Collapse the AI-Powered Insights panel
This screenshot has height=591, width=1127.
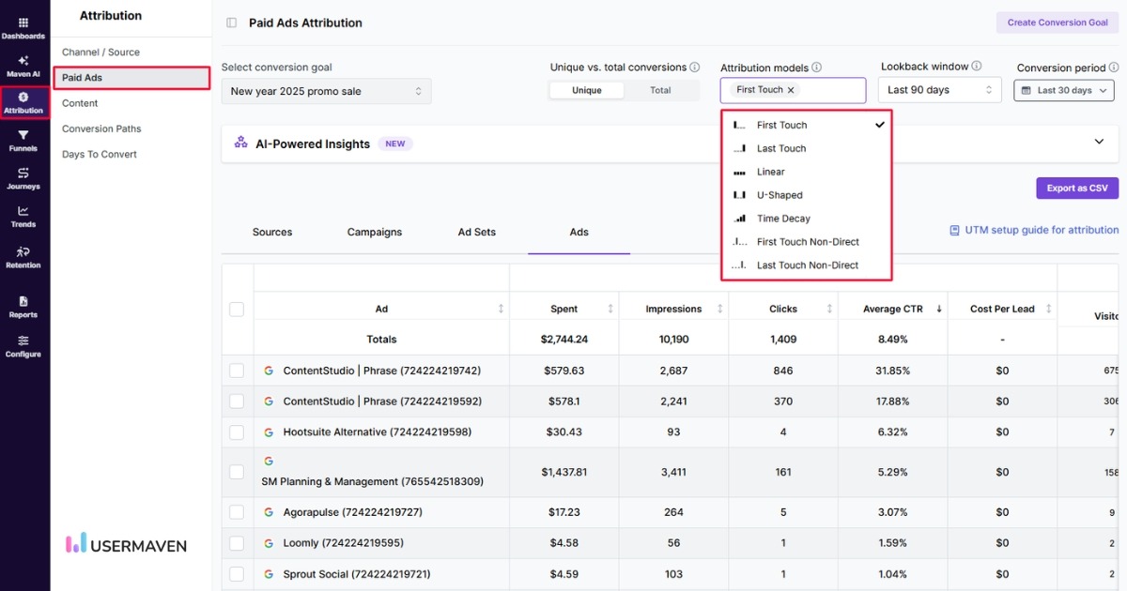point(1099,143)
